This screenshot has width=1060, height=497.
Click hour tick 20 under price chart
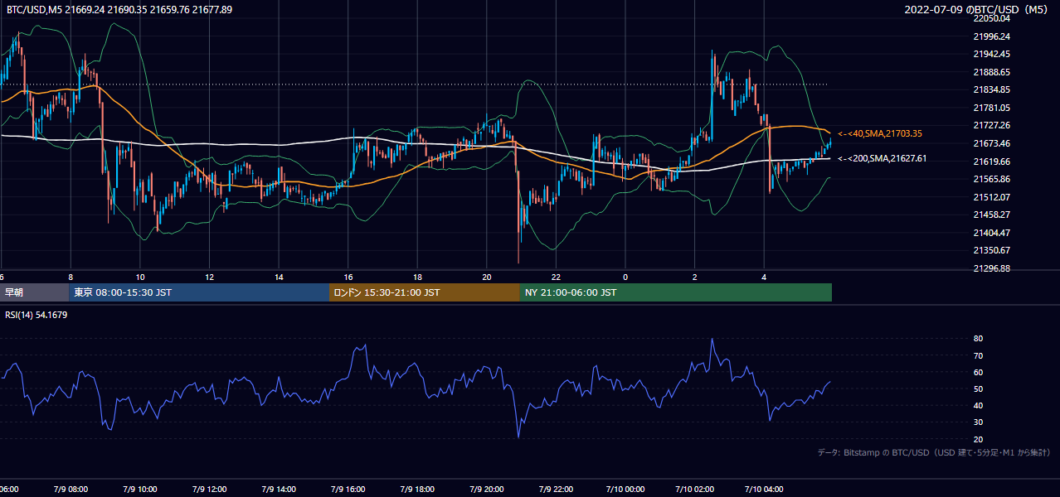(x=487, y=277)
